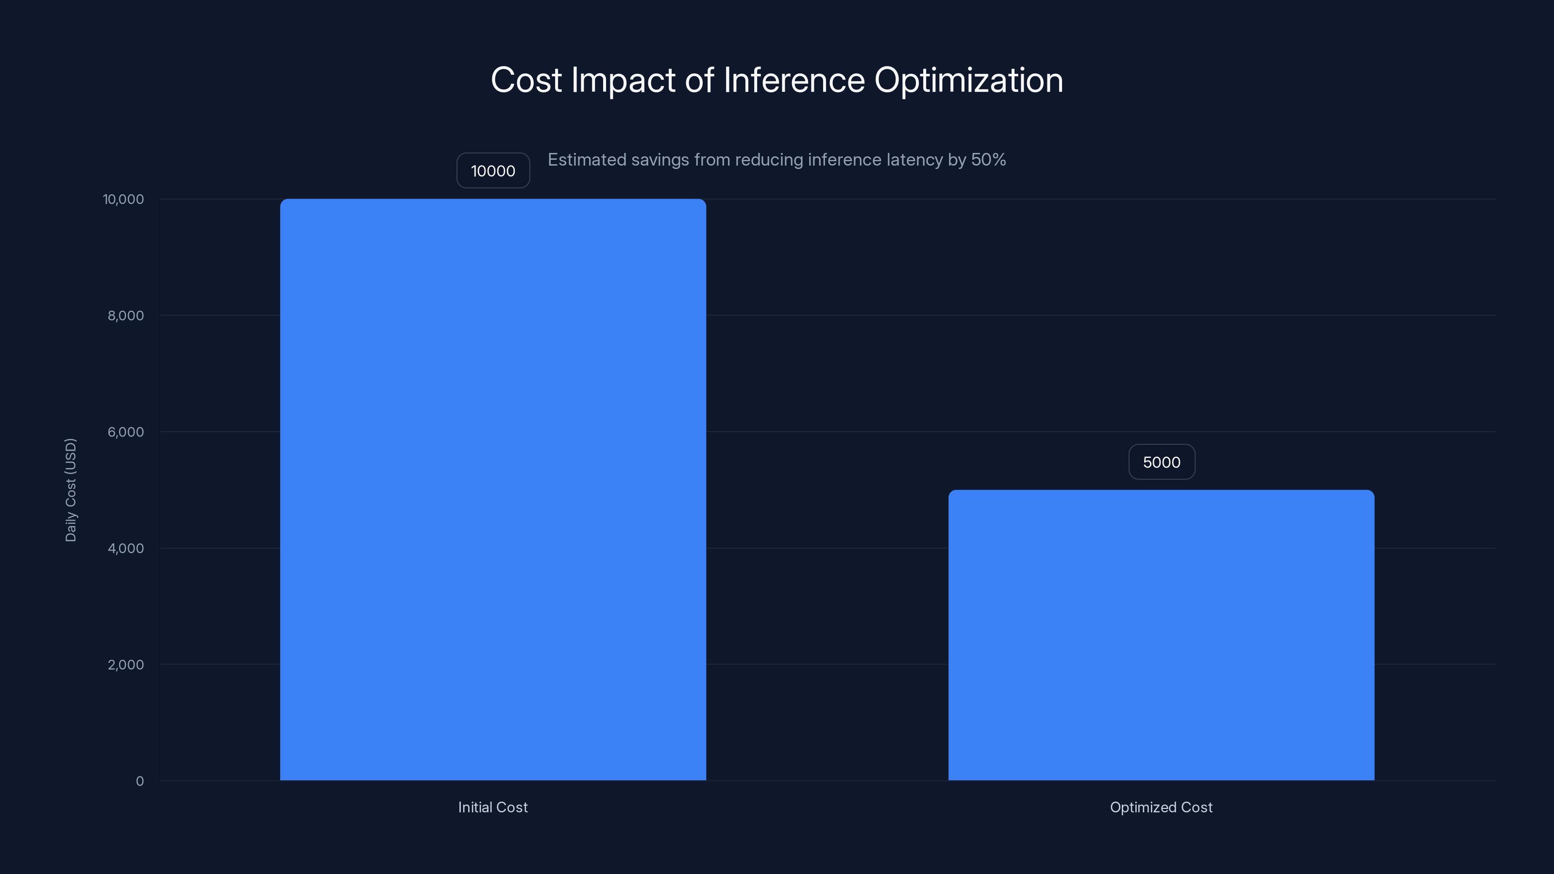Click the Optimized Cost axis label
The height and width of the screenshot is (874, 1554).
(1161, 807)
